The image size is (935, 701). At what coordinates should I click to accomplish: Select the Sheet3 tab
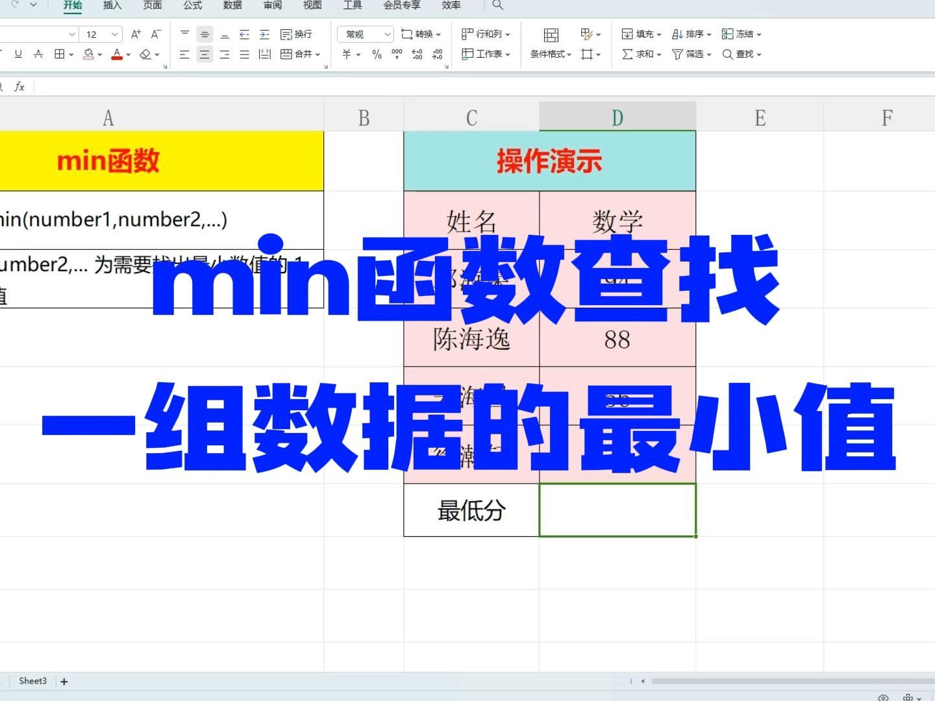[x=32, y=681]
